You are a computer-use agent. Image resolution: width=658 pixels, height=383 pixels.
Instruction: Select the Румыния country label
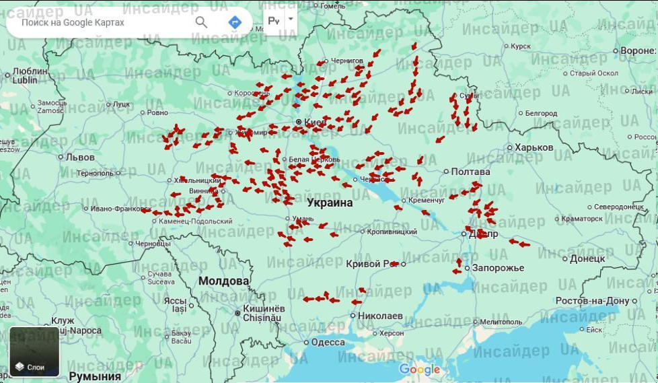coord(95,376)
